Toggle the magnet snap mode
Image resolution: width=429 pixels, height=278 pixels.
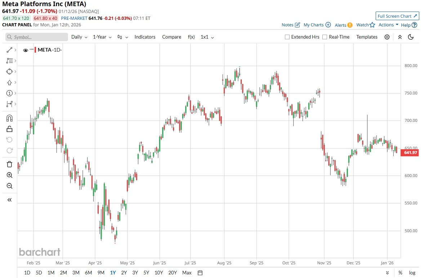(x=9, y=118)
